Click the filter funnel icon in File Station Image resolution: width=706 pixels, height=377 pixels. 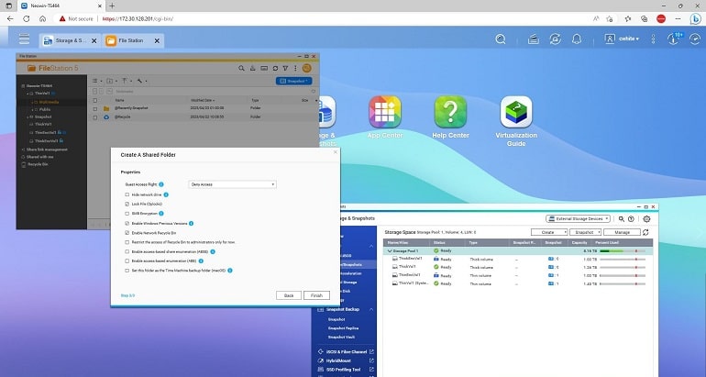pos(285,69)
